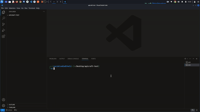Switch to workspace 3
The width and height of the screenshot is (200, 112).
click(57, 2)
